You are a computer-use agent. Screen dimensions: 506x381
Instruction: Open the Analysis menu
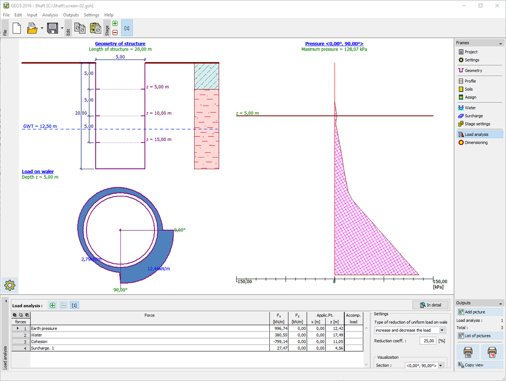pos(50,15)
